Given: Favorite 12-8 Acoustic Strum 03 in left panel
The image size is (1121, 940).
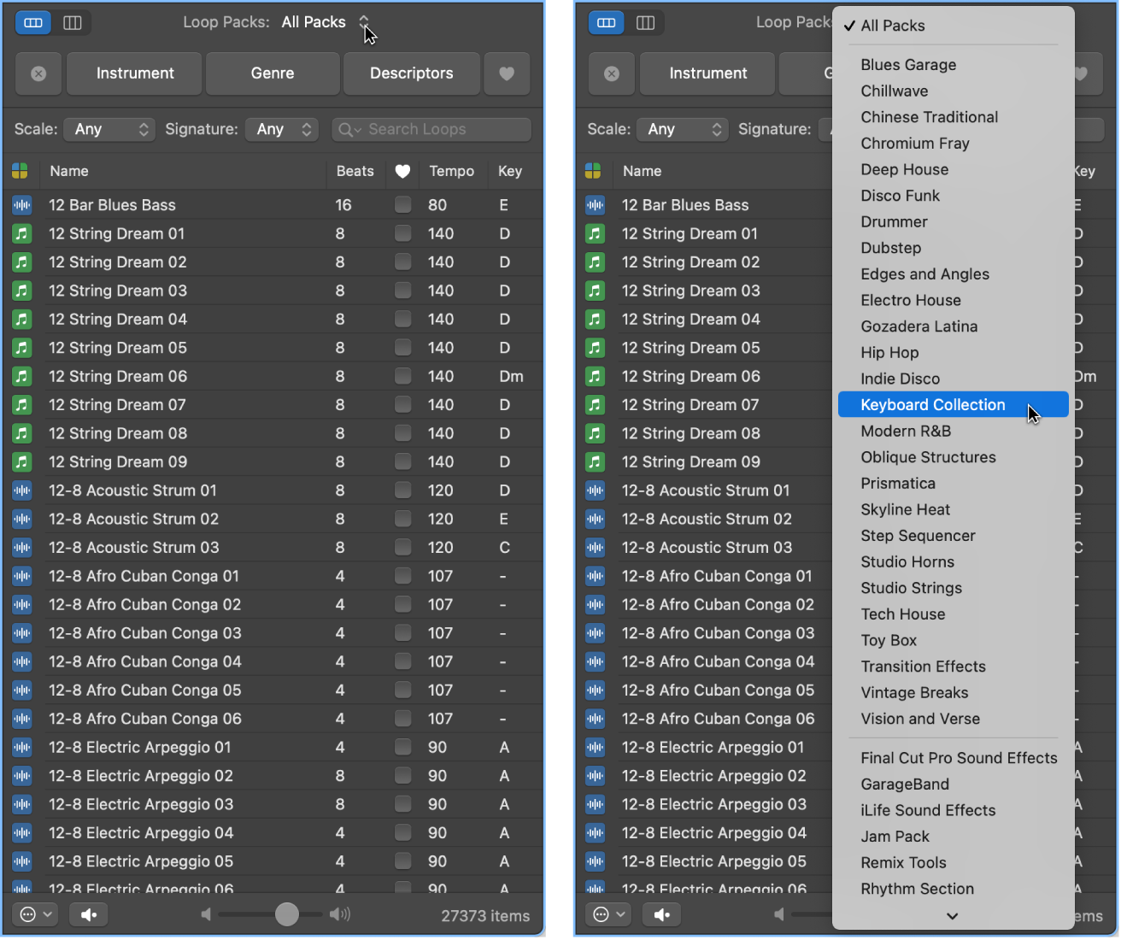Looking at the screenshot, I should click(402, 548).
